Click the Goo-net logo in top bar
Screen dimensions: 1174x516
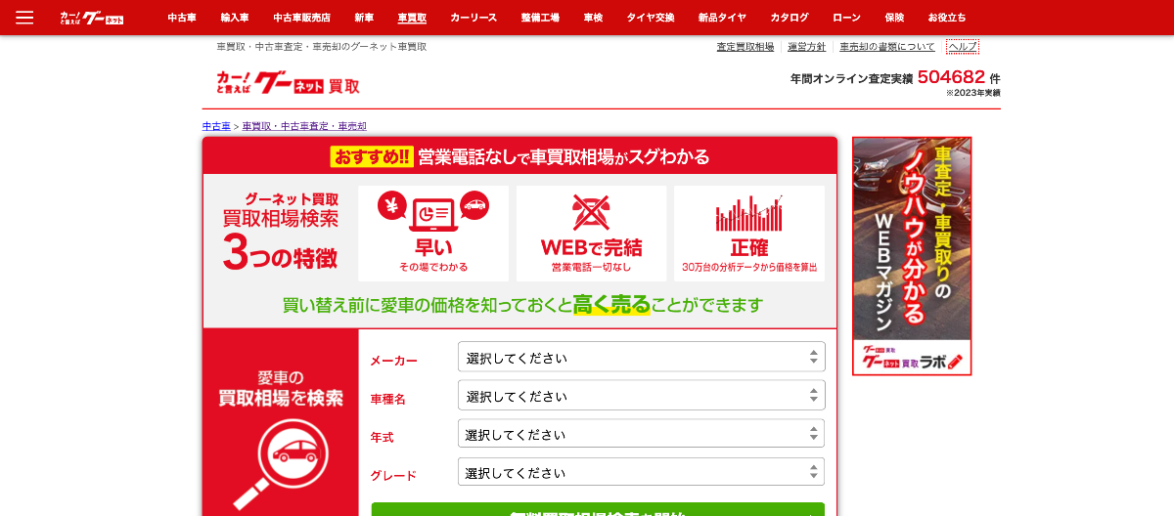[92, 18]
